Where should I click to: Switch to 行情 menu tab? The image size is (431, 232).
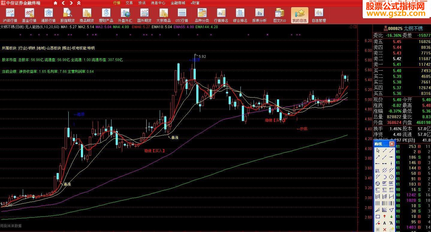(117, 3)
